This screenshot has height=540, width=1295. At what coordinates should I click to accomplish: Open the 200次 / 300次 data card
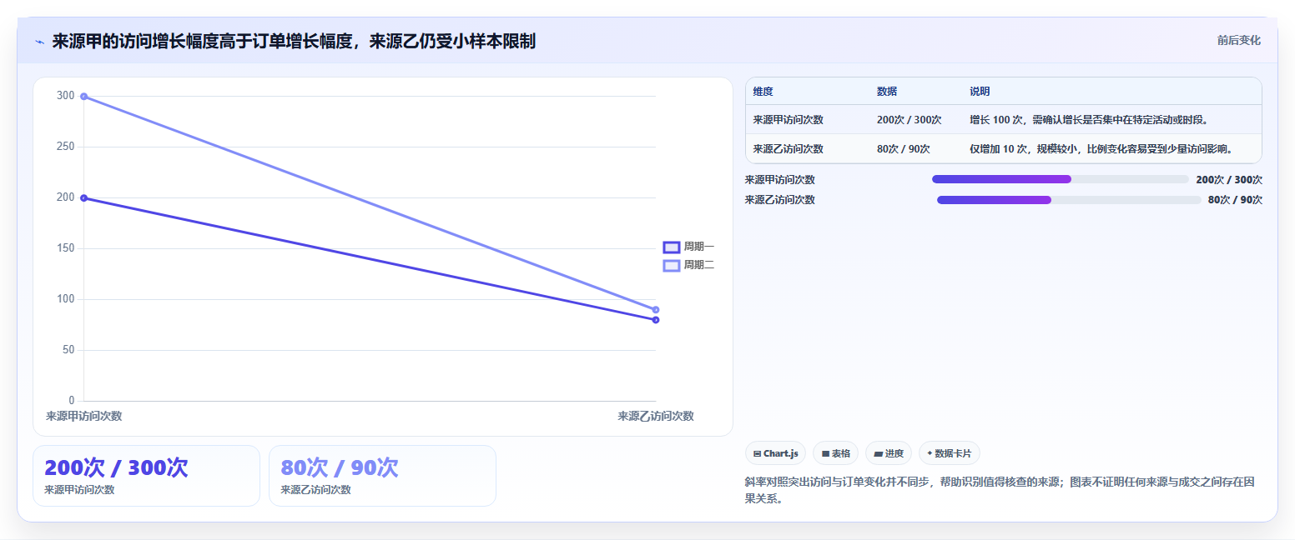pyautogui.click(x=146, y=476)
